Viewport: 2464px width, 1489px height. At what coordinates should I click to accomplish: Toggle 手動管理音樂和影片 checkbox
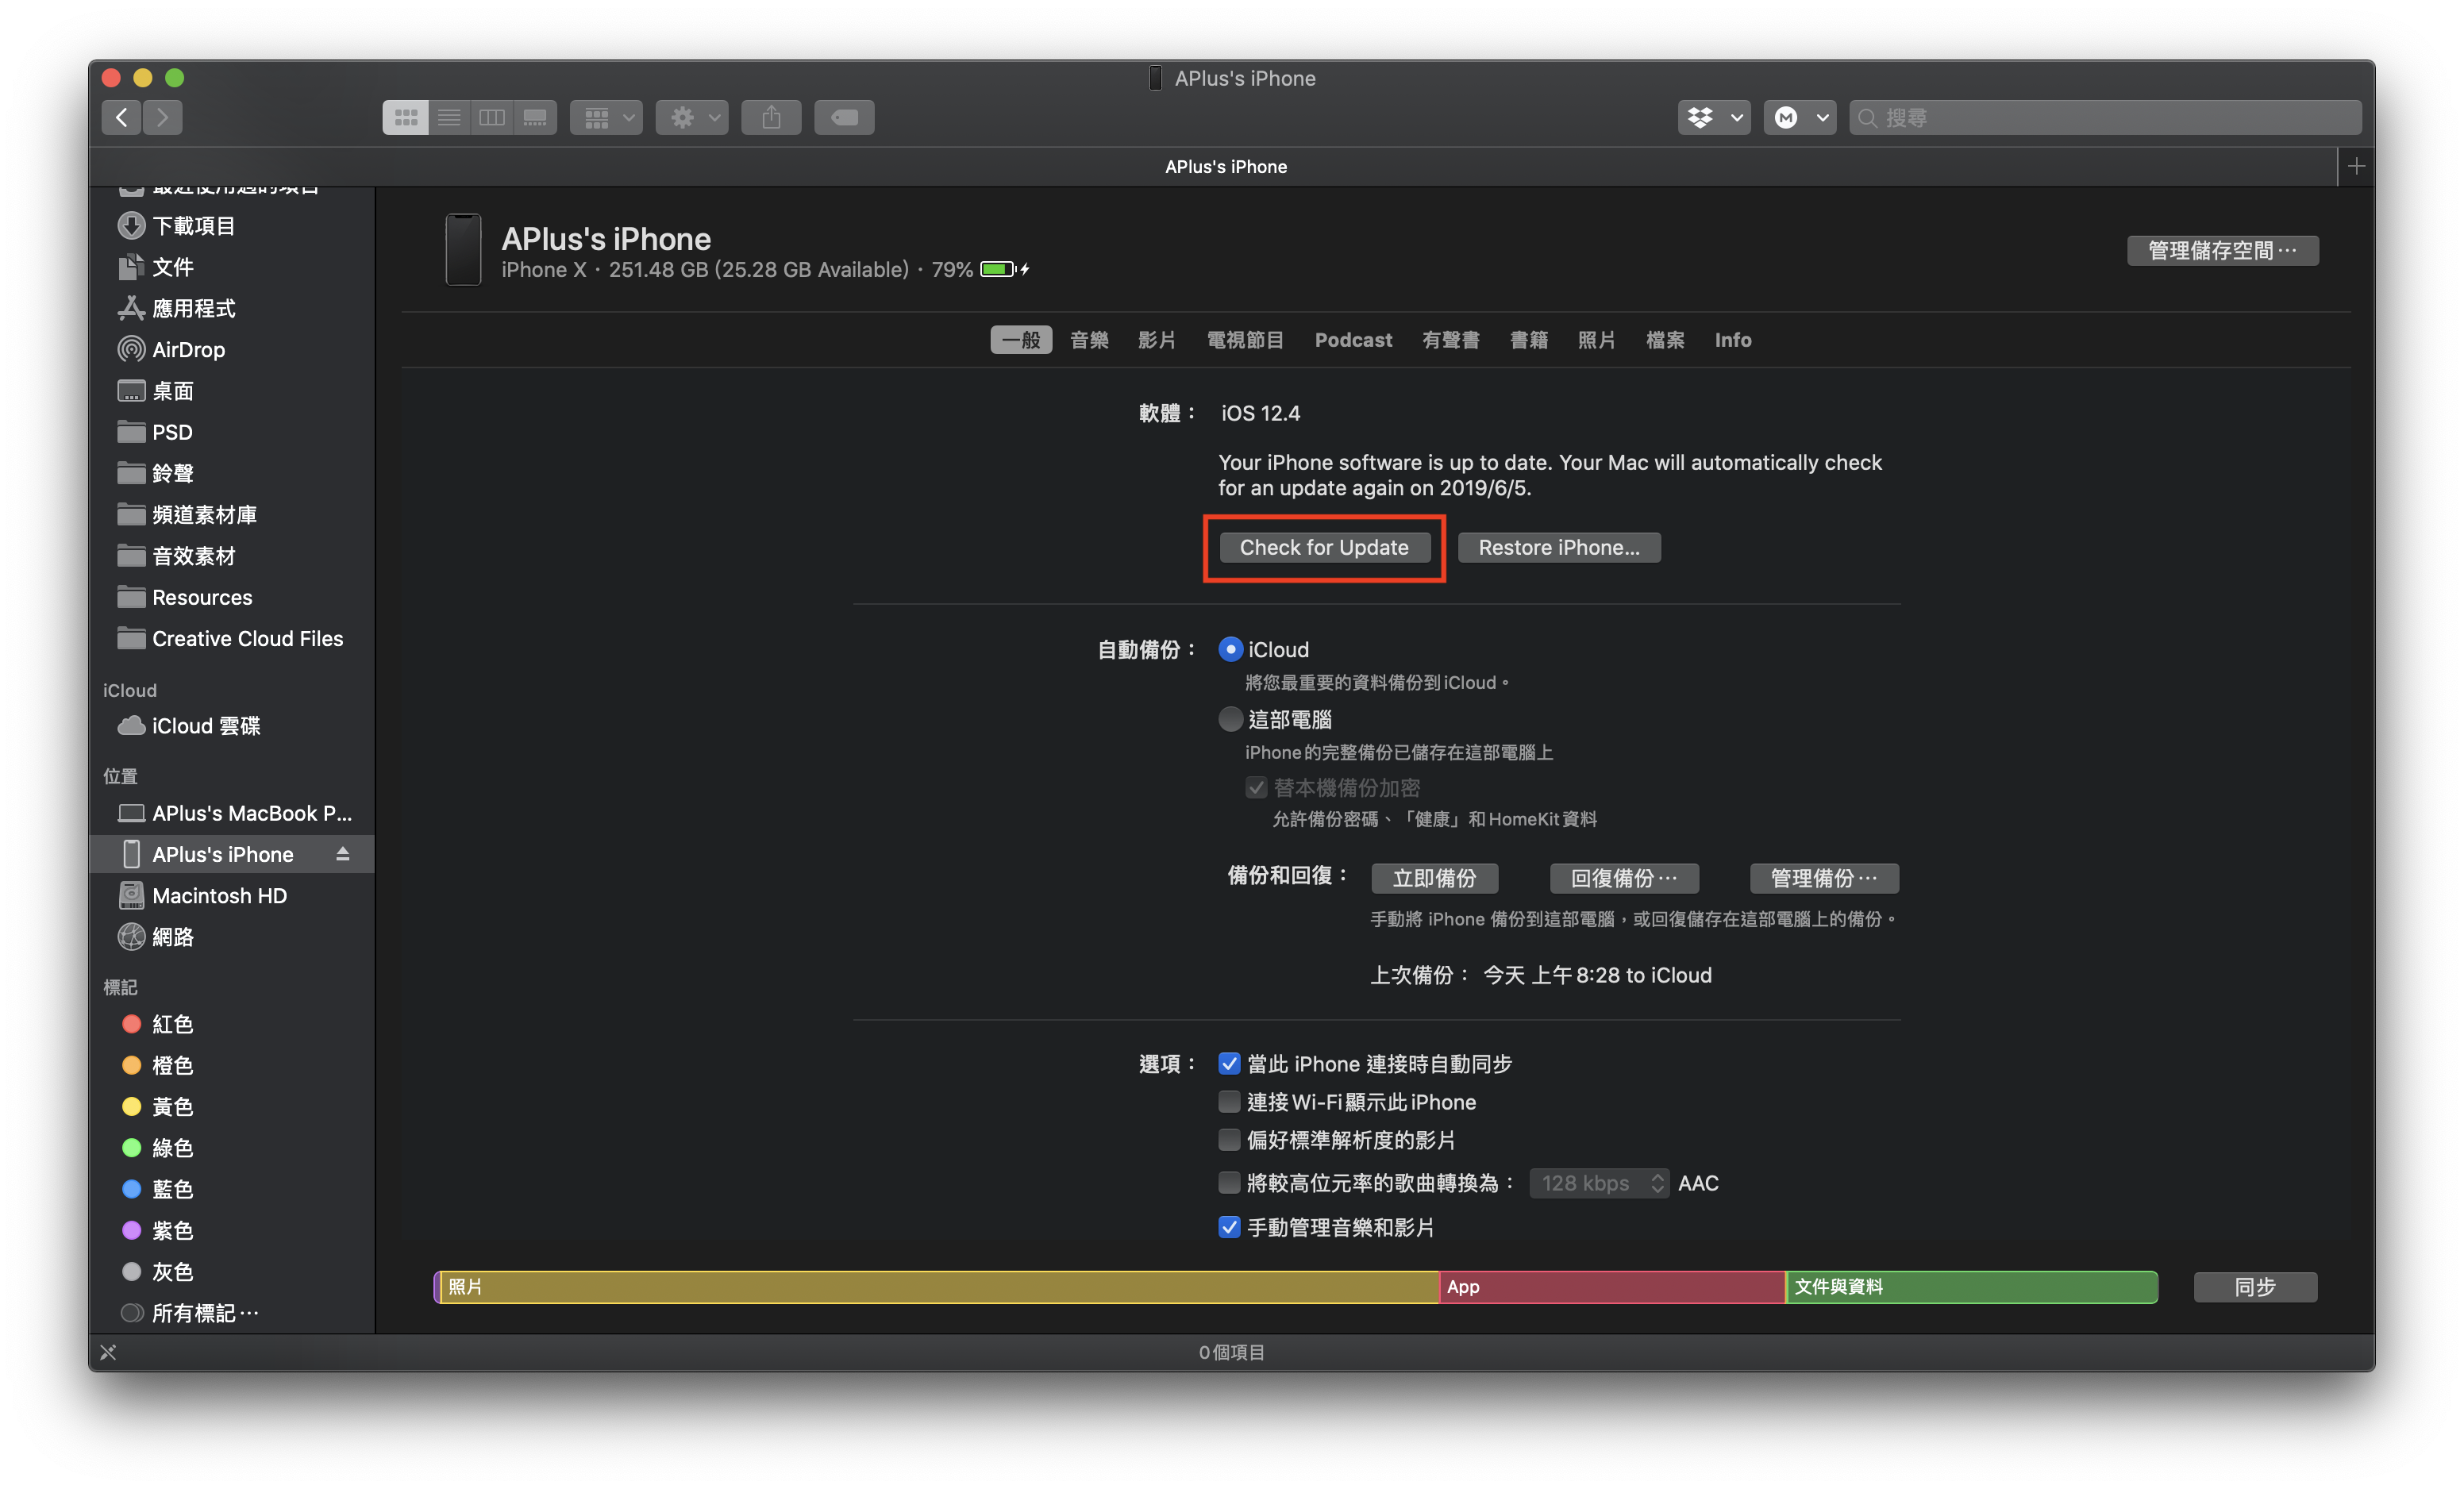[1229, 1227]
